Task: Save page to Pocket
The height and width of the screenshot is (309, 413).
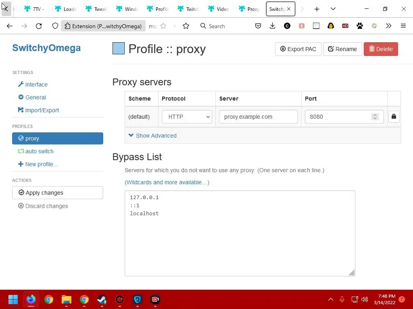Action: point(258,26)
